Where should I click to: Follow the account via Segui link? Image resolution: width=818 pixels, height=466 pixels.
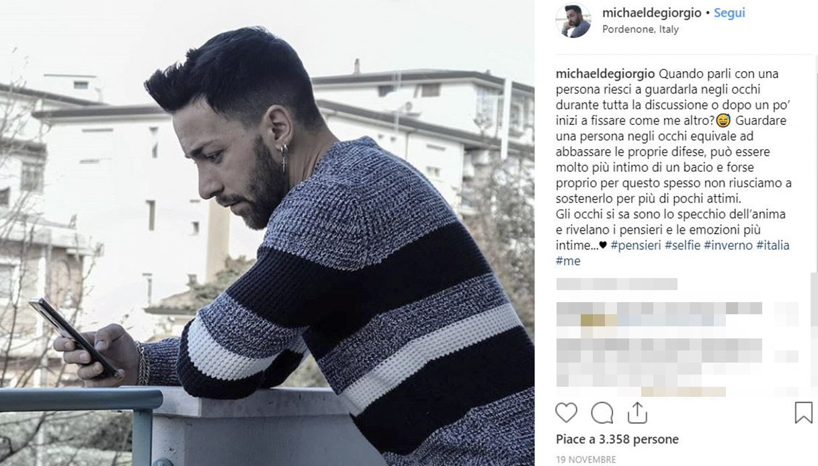click(x=729, y=13)
